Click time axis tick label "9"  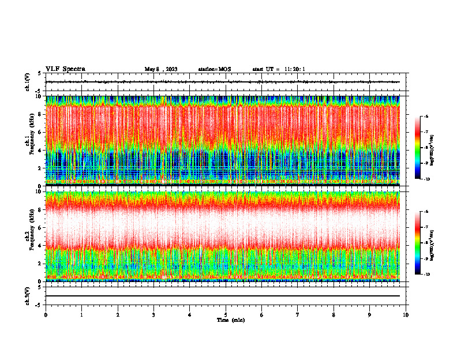[369, 315]
